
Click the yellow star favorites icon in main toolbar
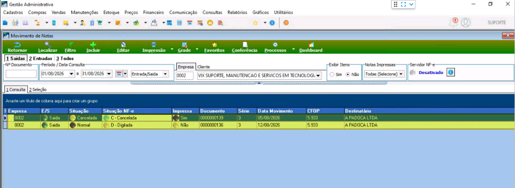[x=255, y=23]
